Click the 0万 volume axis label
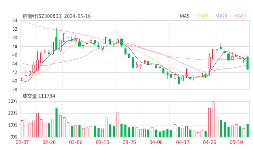The width and height of the screenshot is (253, 150). click(x=14, y=137)
